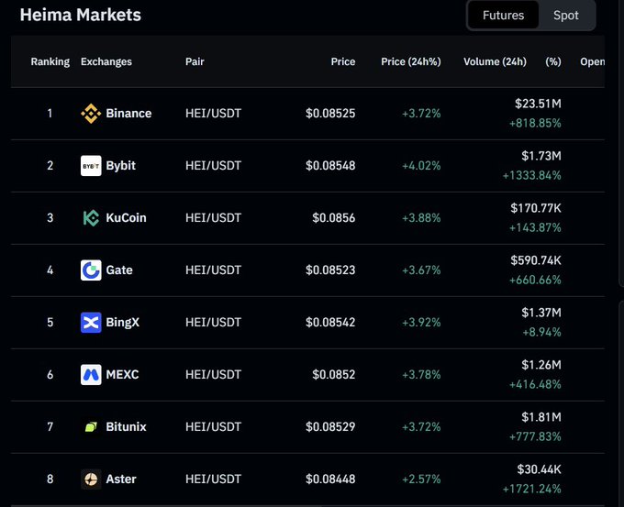Viewport: 624px width, 507px height.
Task: Click the $0.08523 Gate price
Action: click(330, 270)
